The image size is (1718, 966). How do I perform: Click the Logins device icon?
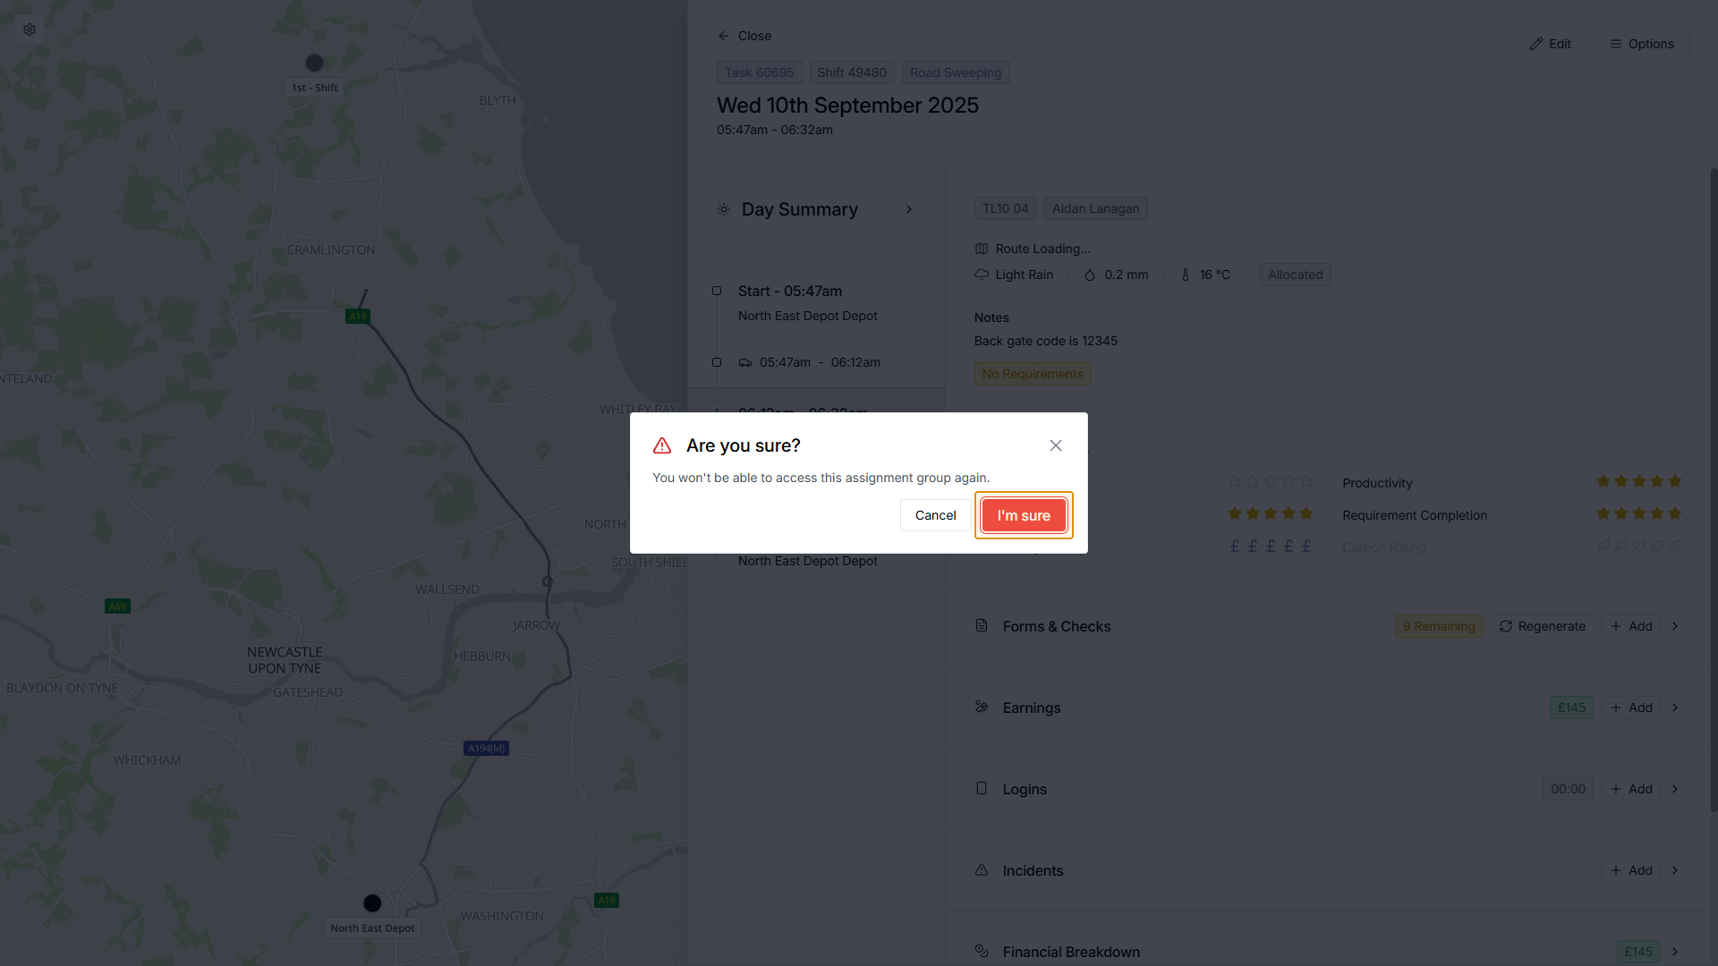(982, 788)
